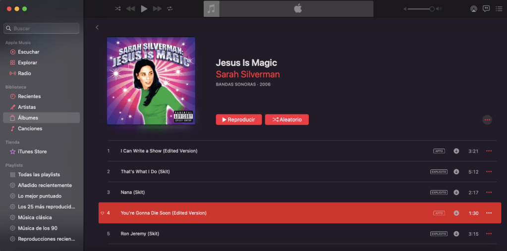Open the Sarah Silverman artist link
Image resolution: width=507 pixels, height=251 pixels.
247,74
